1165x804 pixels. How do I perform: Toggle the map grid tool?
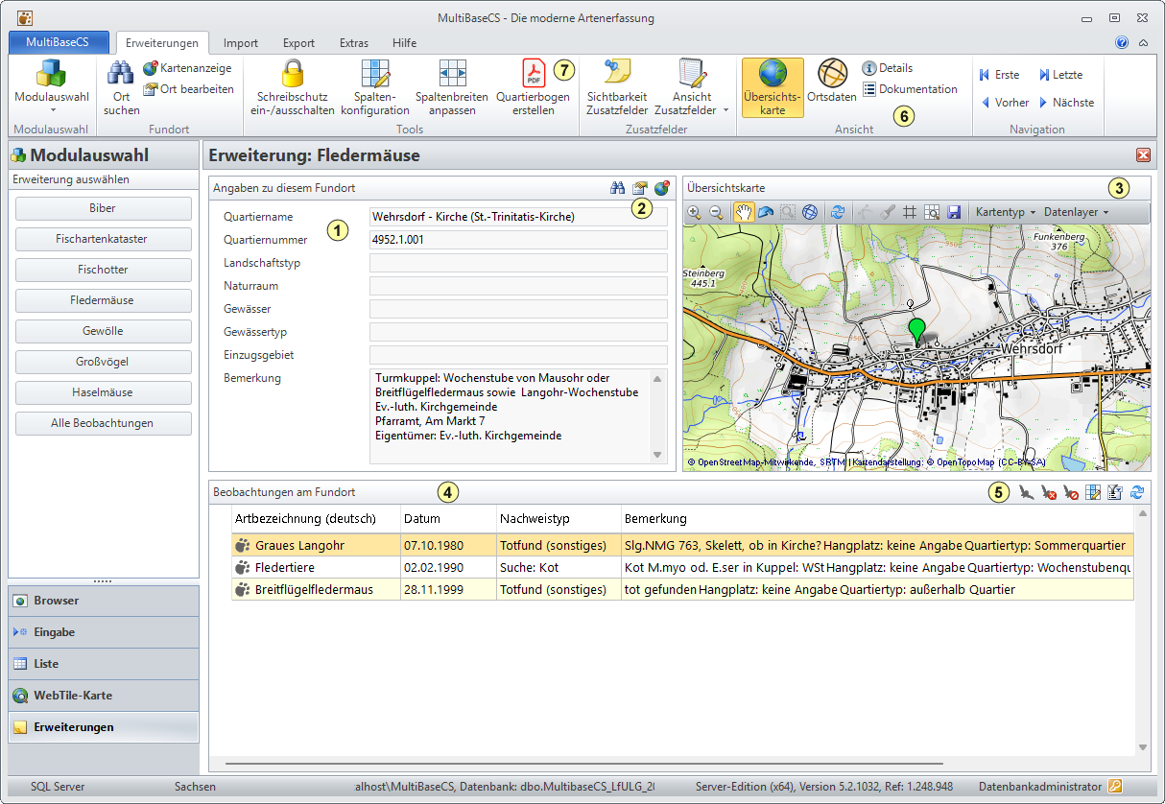tap(910, 212)
